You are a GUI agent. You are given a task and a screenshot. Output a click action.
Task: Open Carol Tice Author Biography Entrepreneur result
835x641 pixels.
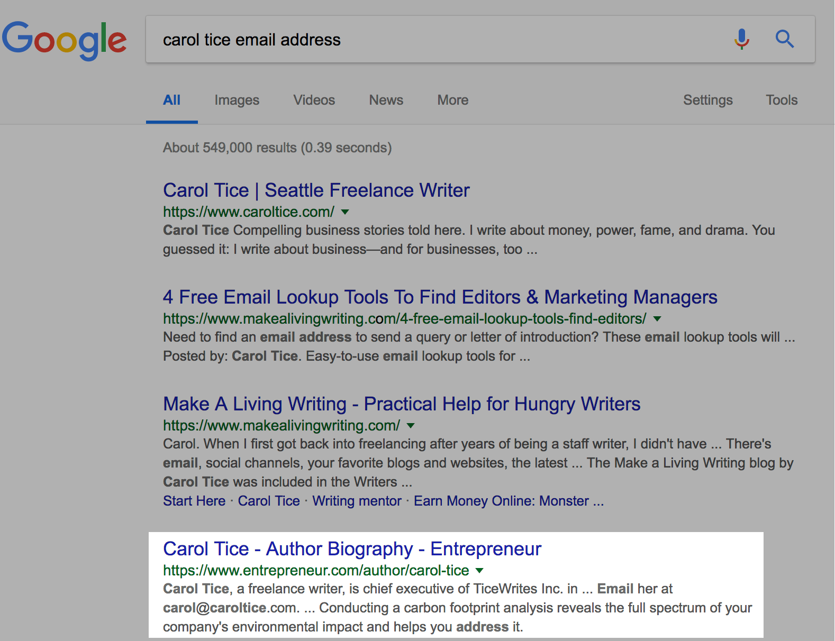coord(352,549)
